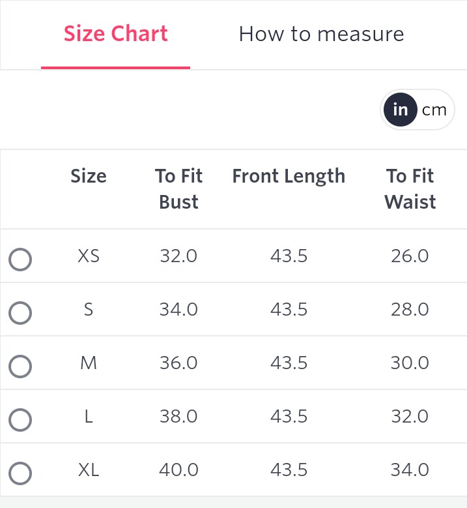Click the Front Length column header
The width and height of the screenshot is (467, 508).
pos(289,176)
